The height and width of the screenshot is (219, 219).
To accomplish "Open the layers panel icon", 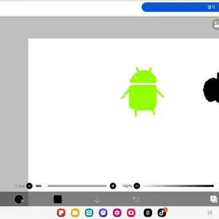I will (x=214, y=199).
